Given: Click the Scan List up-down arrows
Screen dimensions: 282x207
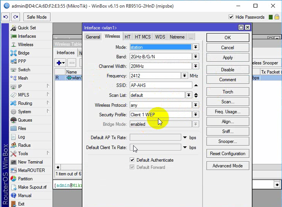Looking at the screenshot, I should 196,95.
